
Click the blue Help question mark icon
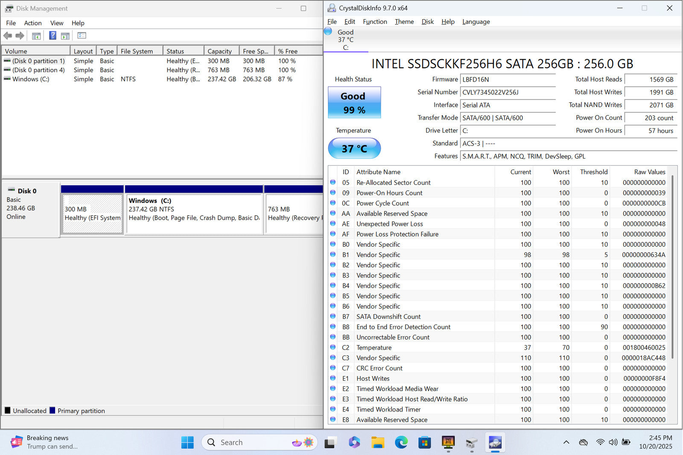pyautogui.click(x=53, y=36)
